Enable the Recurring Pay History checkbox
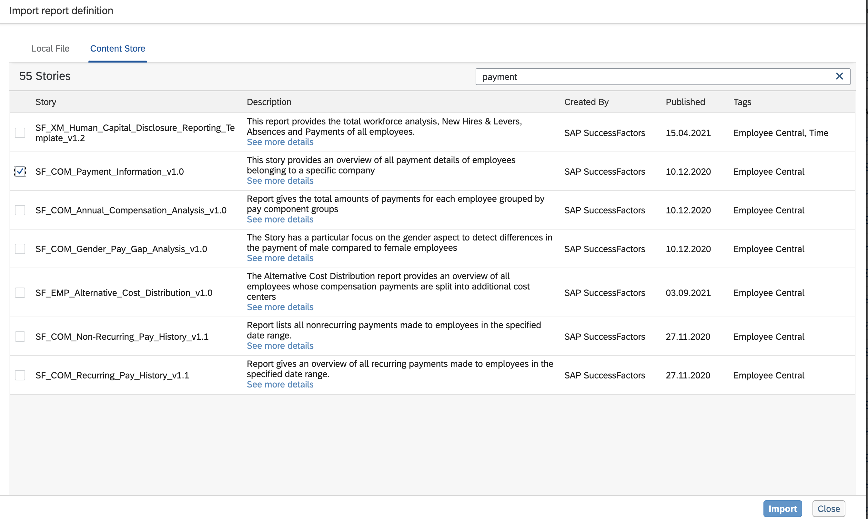This screenshot has height=519, width=868. 20,375
